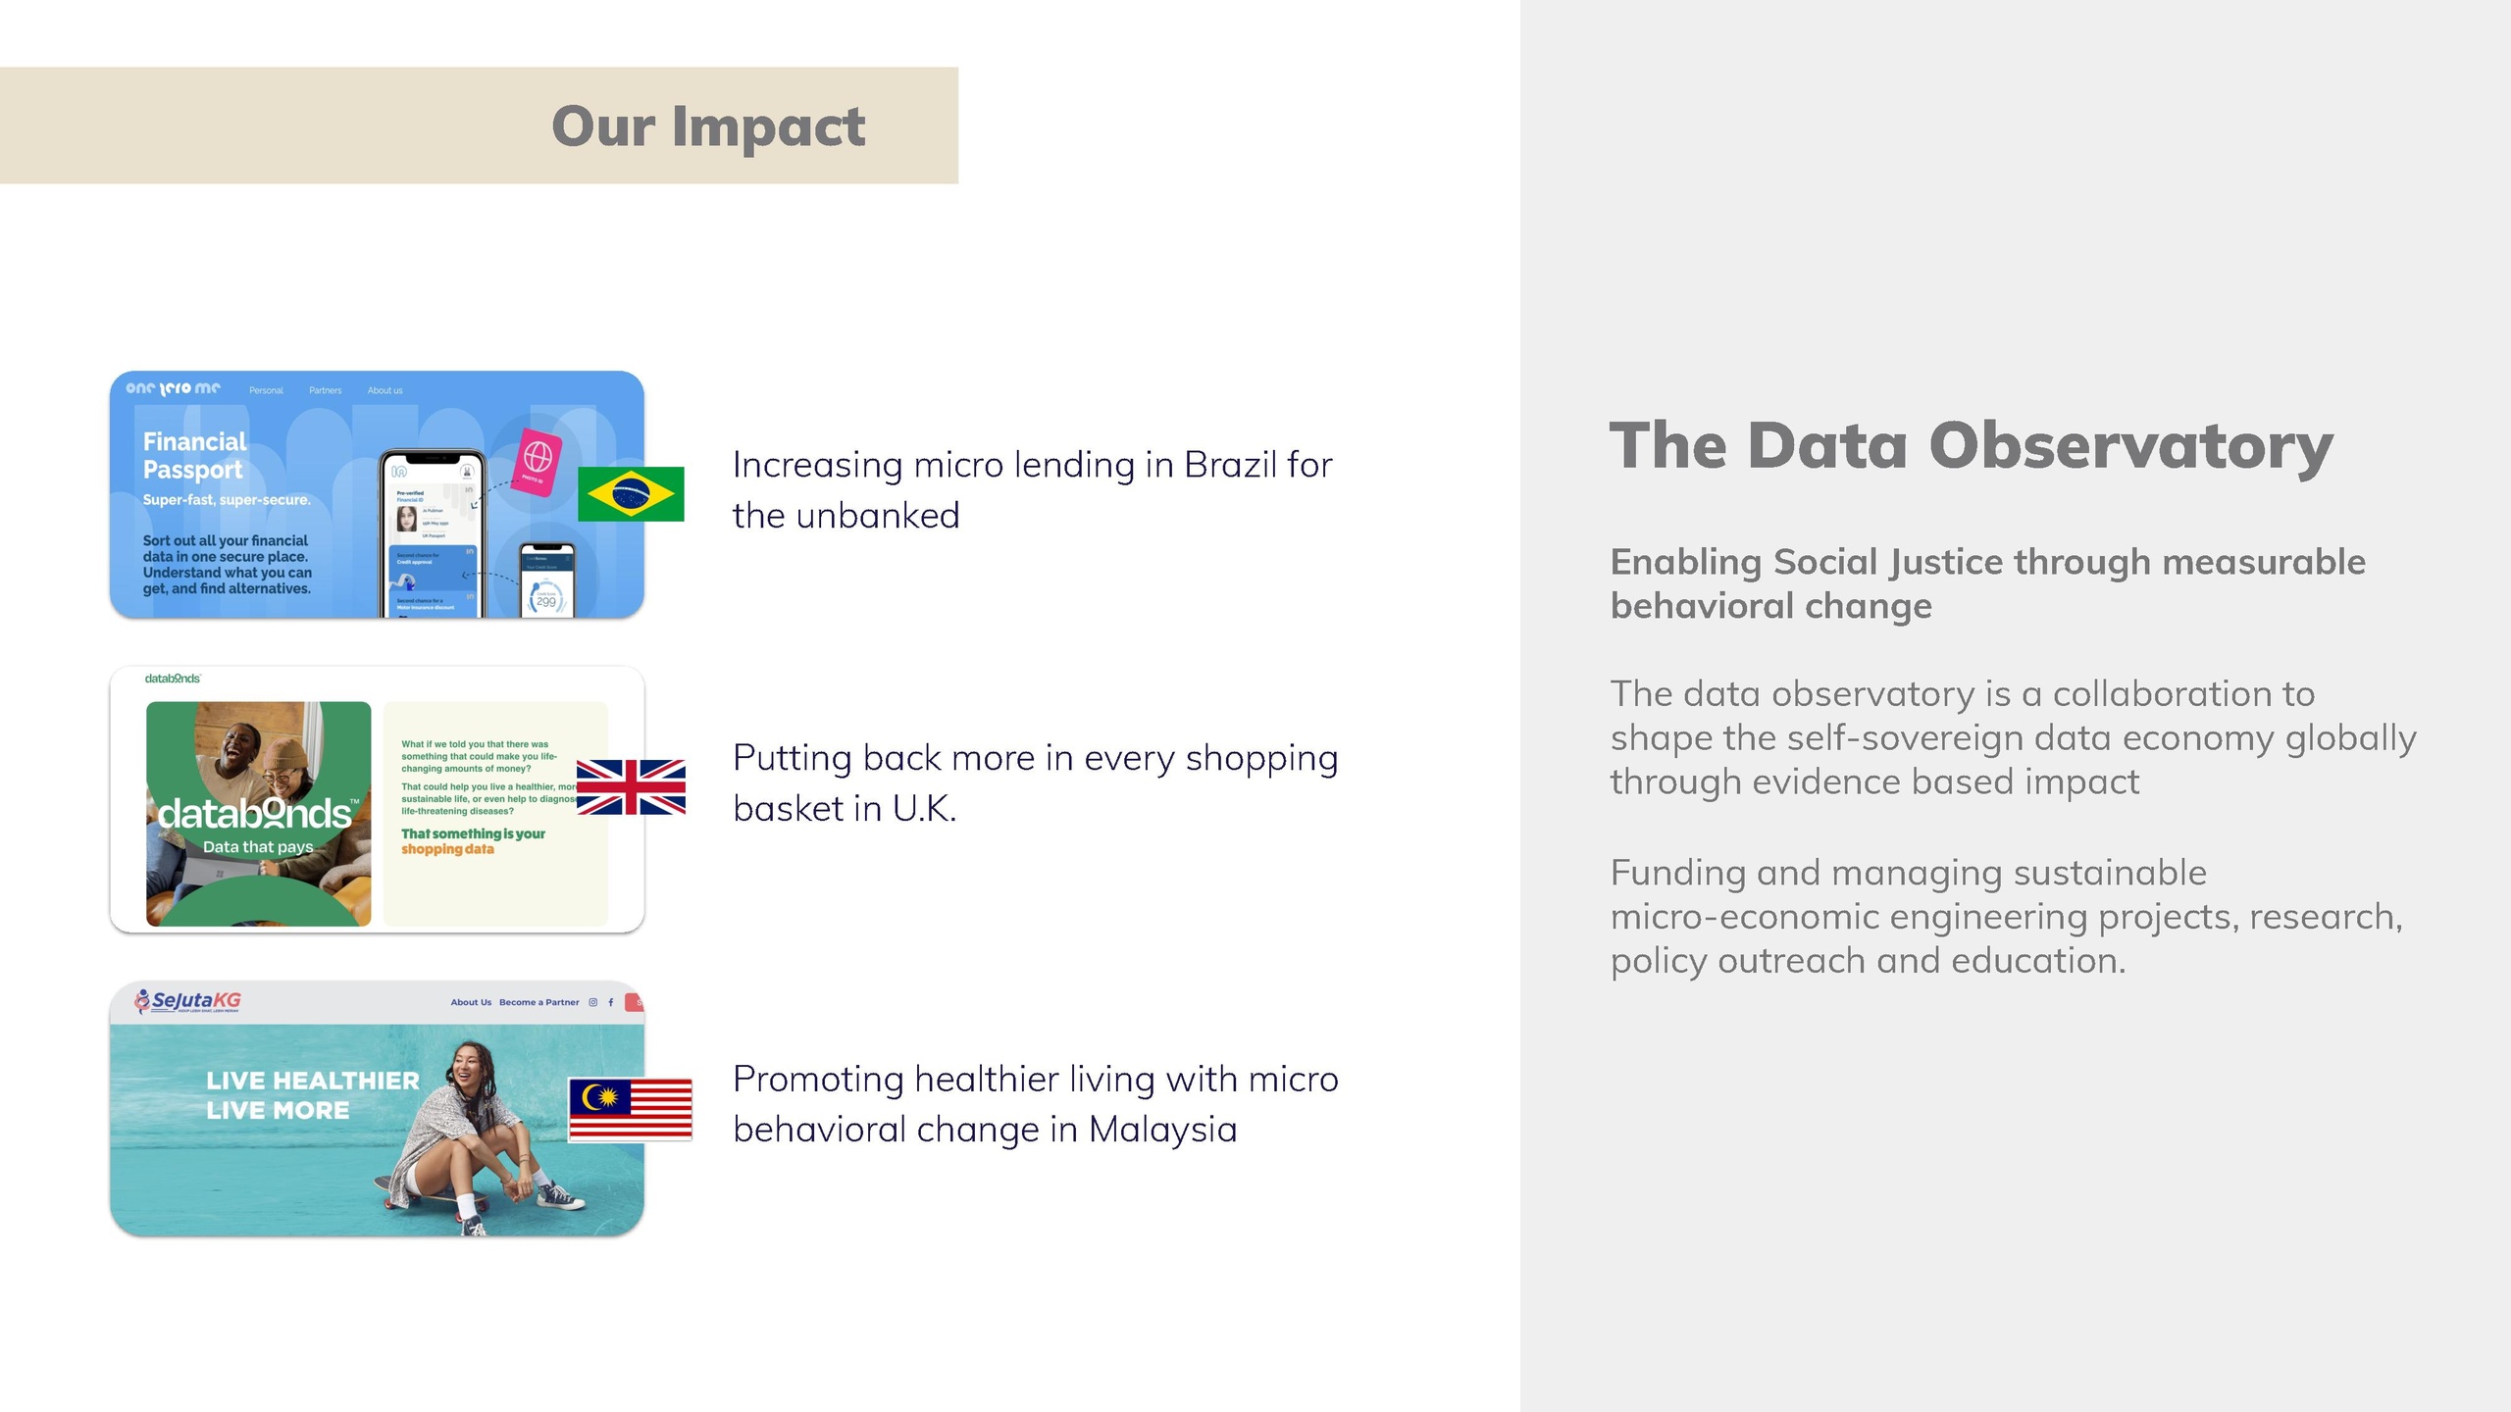Open About us in the blue header

pyautogui.click(x=384, y=390)
